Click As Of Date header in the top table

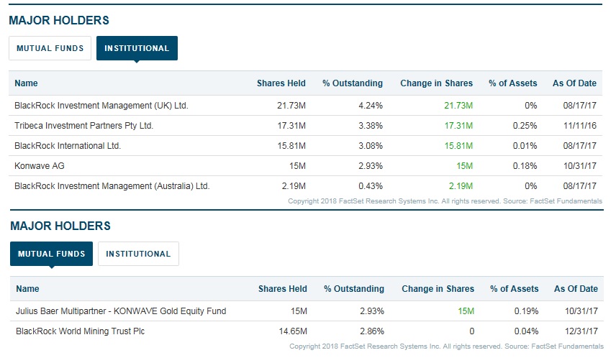coord(574,83)
